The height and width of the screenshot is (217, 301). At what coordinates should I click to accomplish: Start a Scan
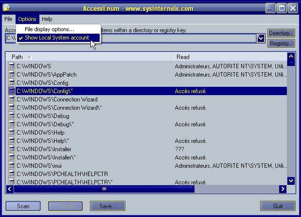[x=23, y=206]
